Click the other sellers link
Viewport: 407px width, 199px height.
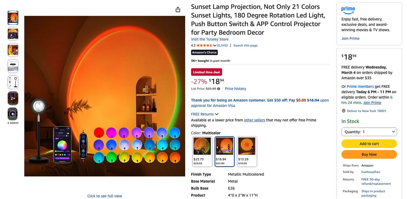[x=254, y=120]
